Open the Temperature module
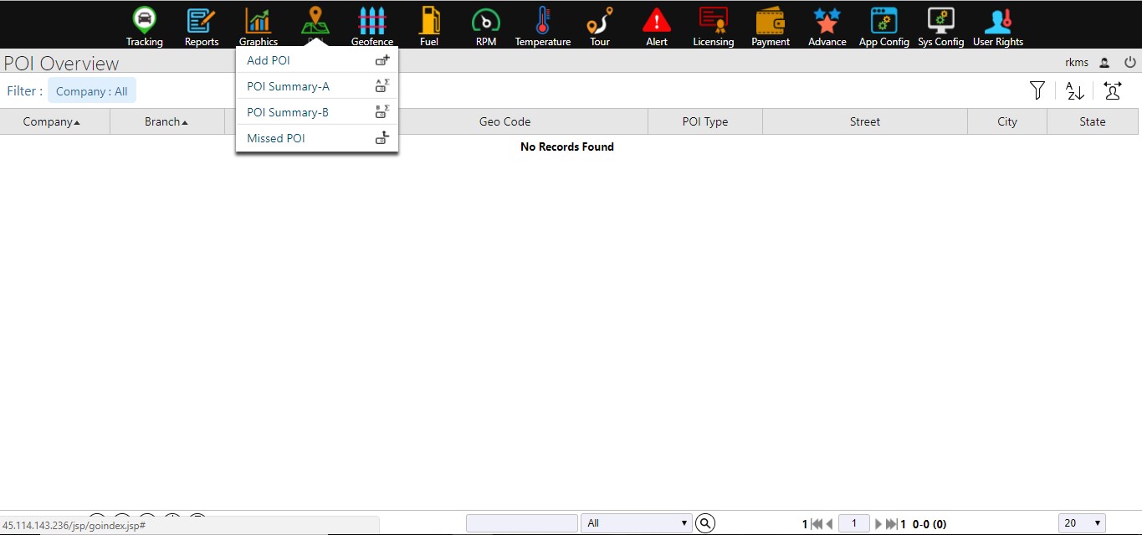Viewport: 1142px width, 535px height. tap(543, 26)
